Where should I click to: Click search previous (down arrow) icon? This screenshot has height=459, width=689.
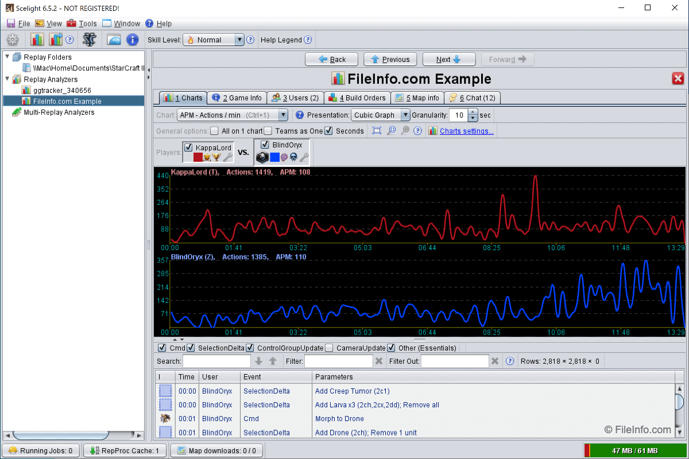point(259,361)
